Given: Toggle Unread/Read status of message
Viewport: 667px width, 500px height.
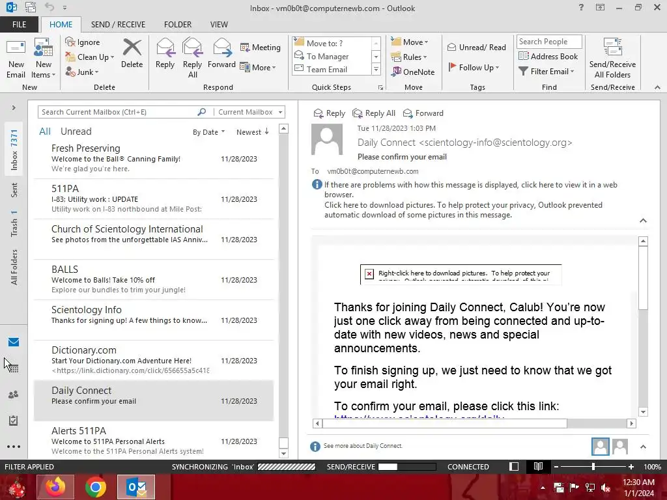Looking at the screenshot, I should point(477,47).
